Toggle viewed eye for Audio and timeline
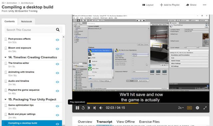The height and width of the screenshot is (126, 213). [x=58, y=82]
